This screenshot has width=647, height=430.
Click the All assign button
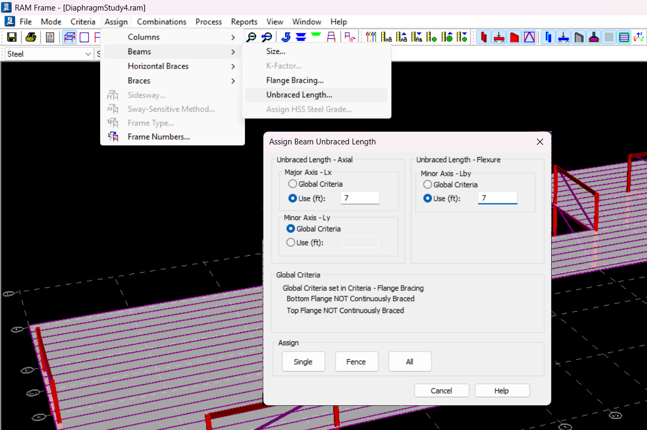pos(410,361)
